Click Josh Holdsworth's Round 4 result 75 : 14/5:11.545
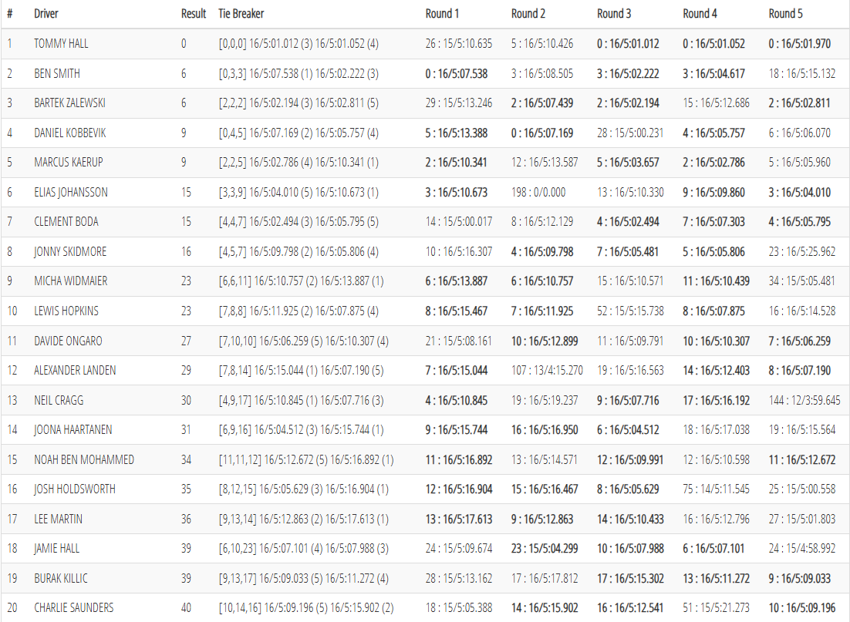This screenshot has height=622, width=850. pos(717,489)
